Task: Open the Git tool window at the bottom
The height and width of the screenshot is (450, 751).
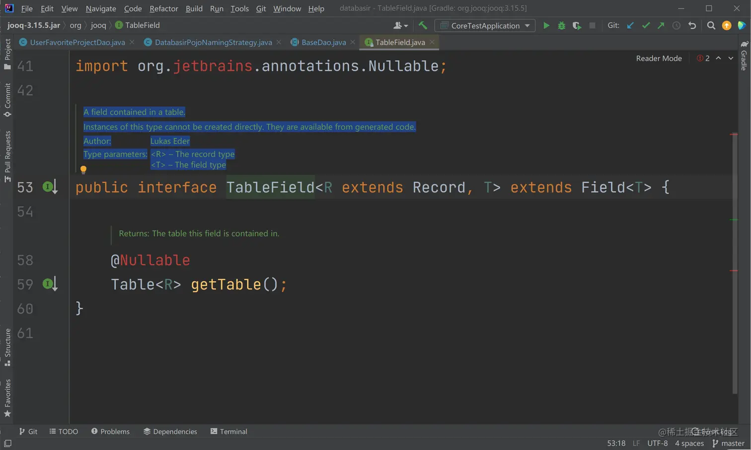Action: click(x=28, y=431)
